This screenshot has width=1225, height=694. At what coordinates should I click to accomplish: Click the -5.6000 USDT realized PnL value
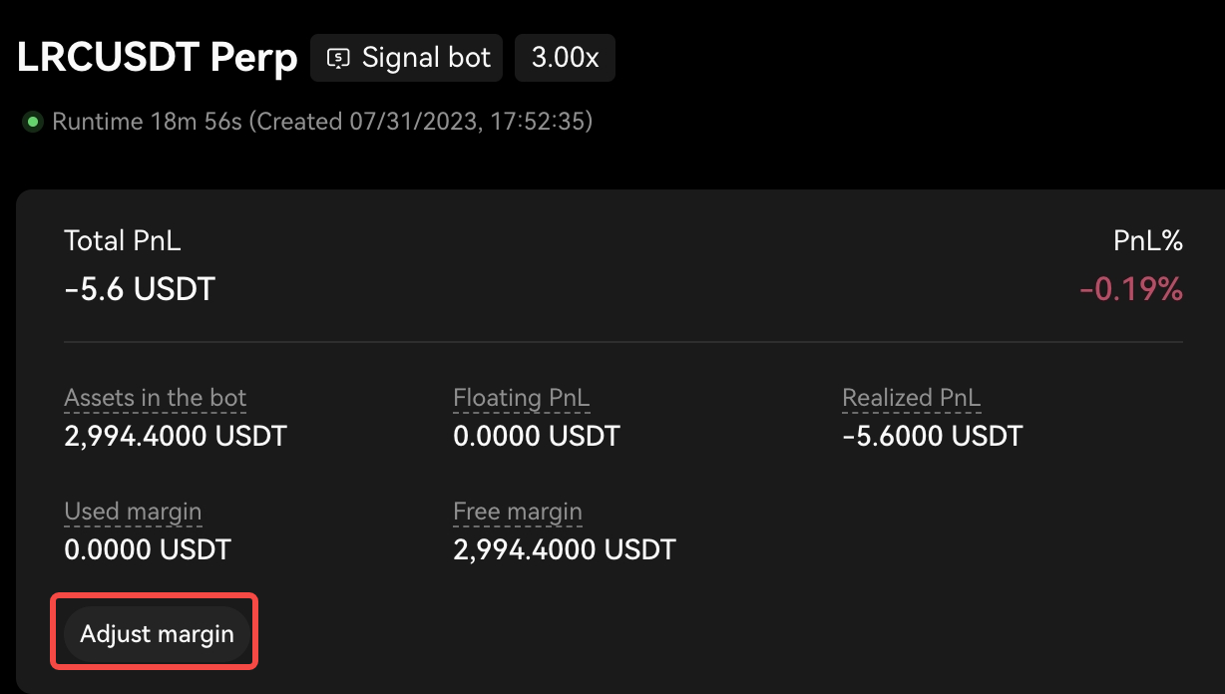coord(933,436)
